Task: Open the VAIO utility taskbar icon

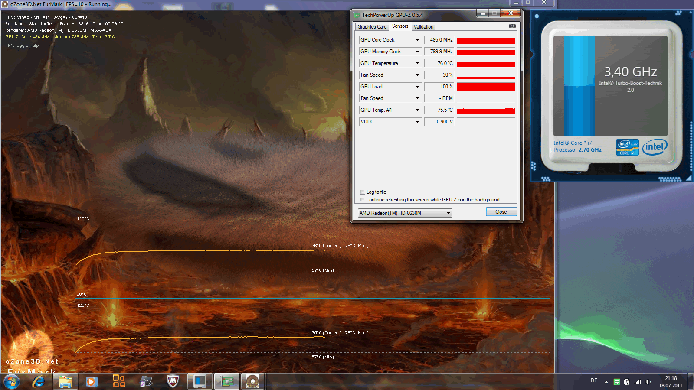Action: click(x=146, y=382)
